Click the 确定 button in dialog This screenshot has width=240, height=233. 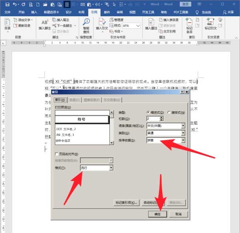pyautogui.click(x=157, y=214)
